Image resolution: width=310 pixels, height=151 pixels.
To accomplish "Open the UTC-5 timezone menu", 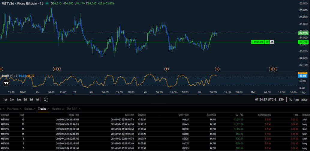I will (266, 100).
